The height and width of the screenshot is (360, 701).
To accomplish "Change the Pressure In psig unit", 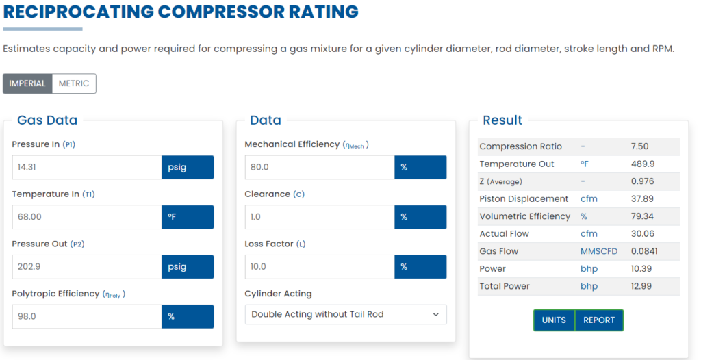I will pos(188,168).
